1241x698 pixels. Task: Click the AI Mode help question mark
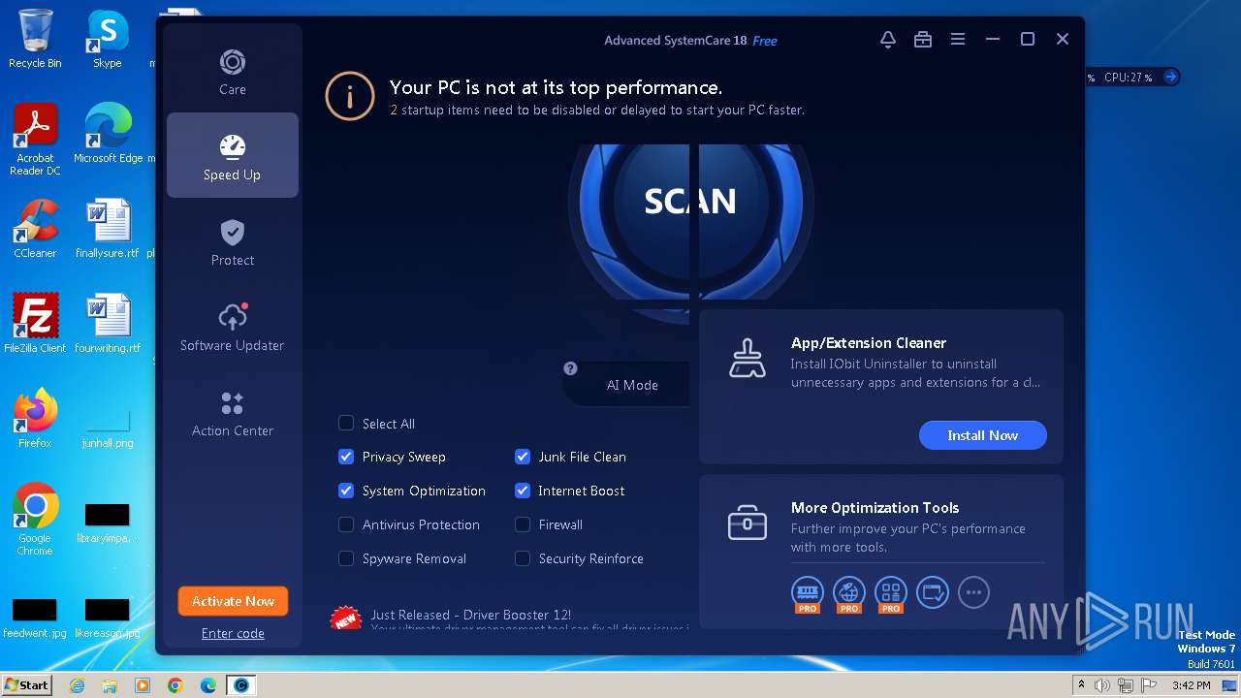(570, 368)
